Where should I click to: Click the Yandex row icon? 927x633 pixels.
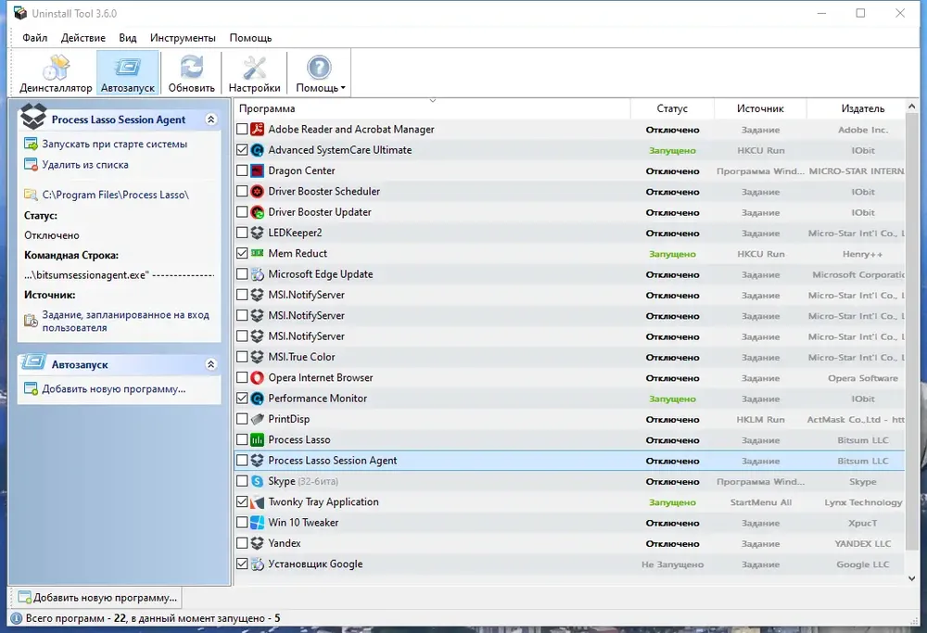point(257,542)
